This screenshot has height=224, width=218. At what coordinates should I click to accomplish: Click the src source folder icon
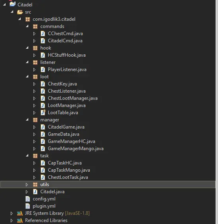tap(20, 12)
